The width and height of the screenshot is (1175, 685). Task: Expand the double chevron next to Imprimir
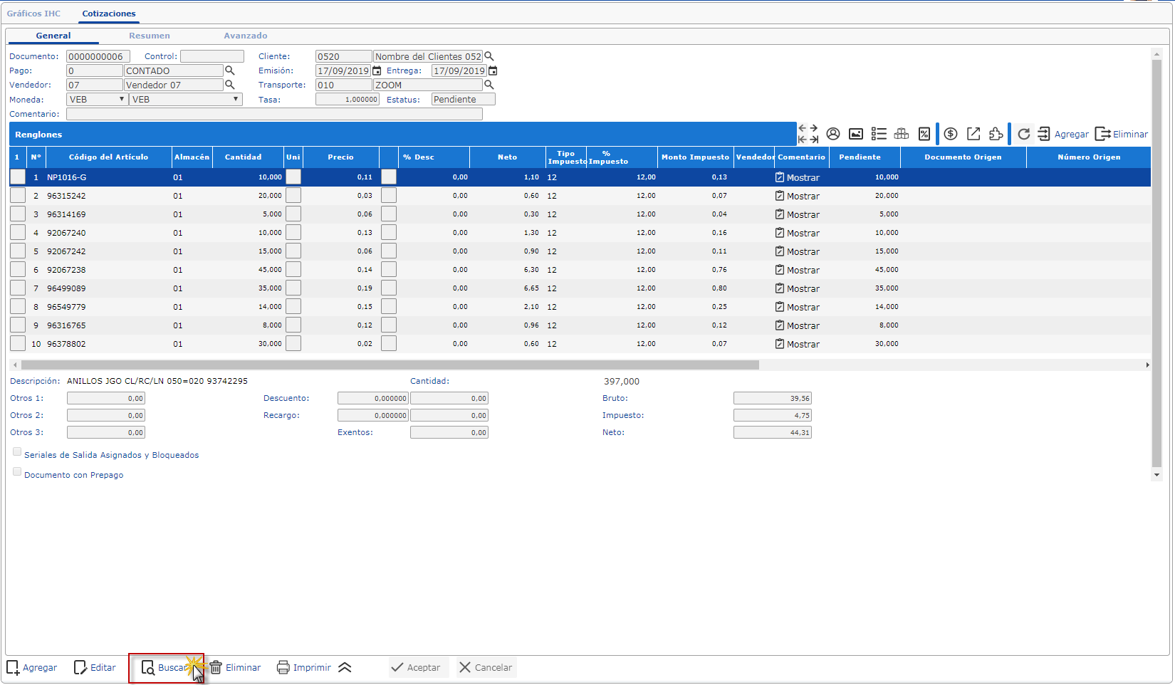(x=345, y=668)
